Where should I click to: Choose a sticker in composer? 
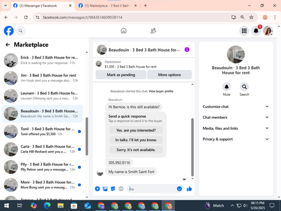coord(113,188)
